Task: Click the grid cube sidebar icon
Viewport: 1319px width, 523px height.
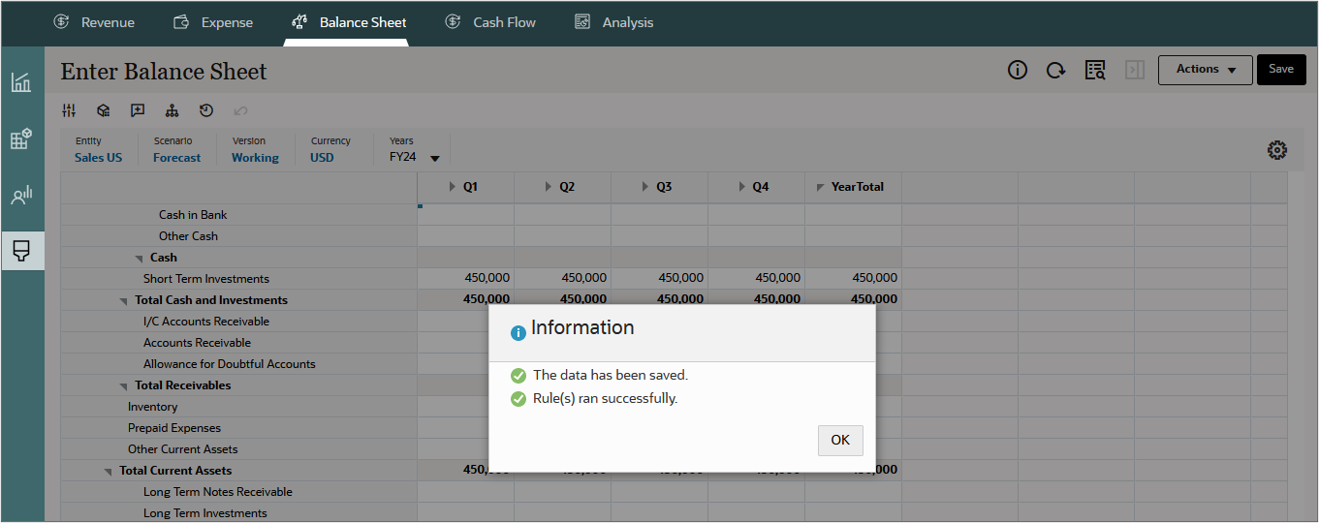Action: click(x=21, y=138)
